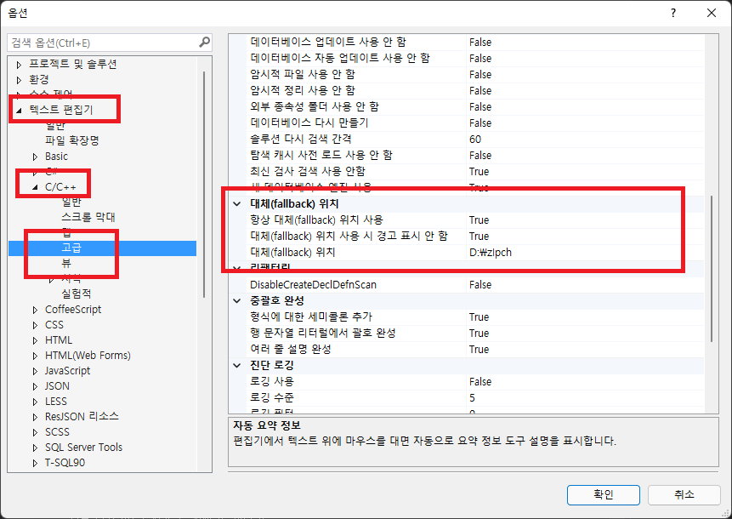Select 스크롤 막대 under C/C++
732x519 pixels.
pos(88,217)
